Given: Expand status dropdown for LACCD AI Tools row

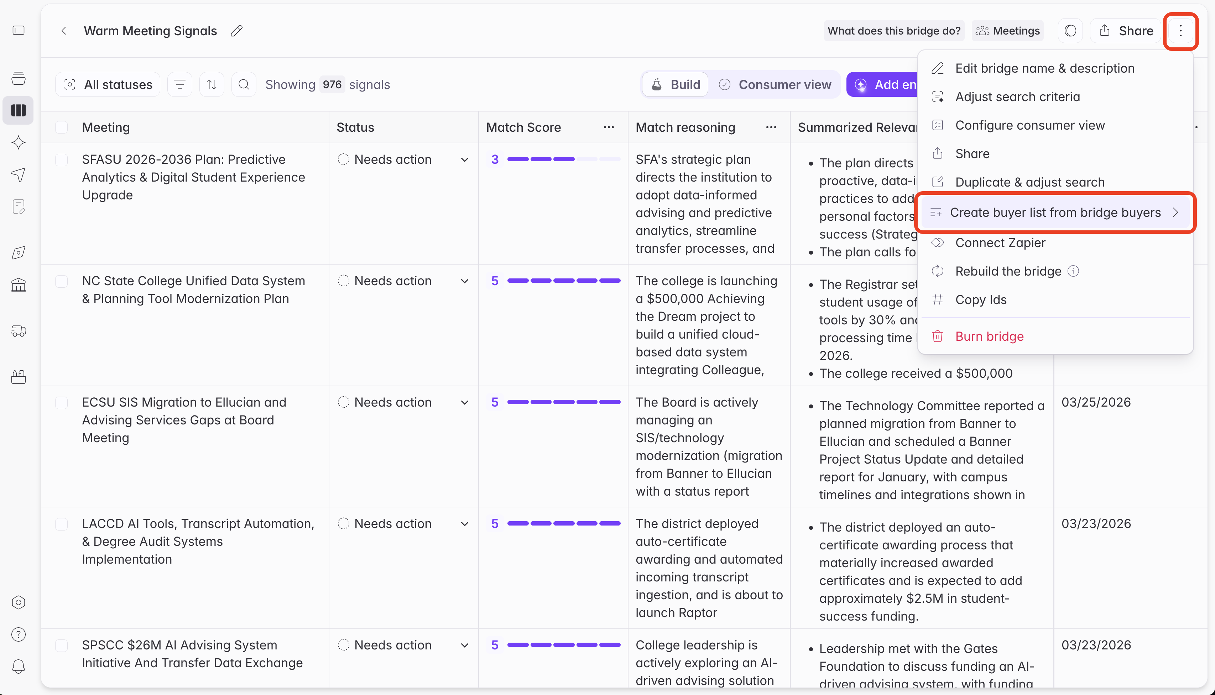Looking at the screenshot, I should (x=464, y=524).
